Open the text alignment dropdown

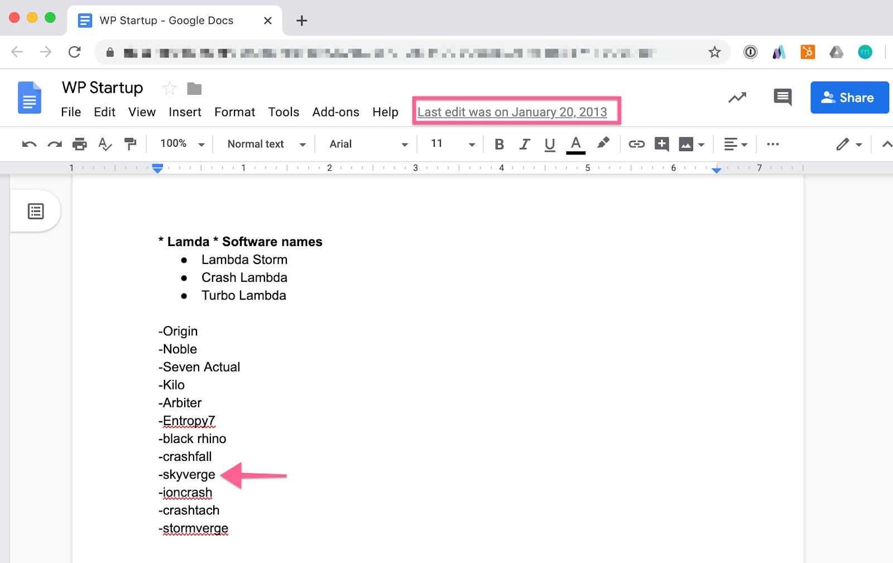736,145
